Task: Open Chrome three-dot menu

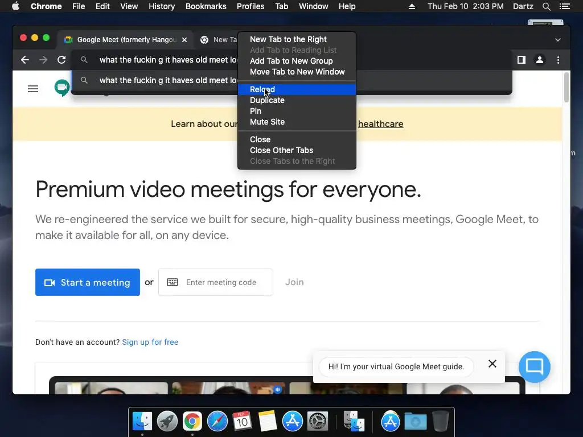Action: pos(558,60)
